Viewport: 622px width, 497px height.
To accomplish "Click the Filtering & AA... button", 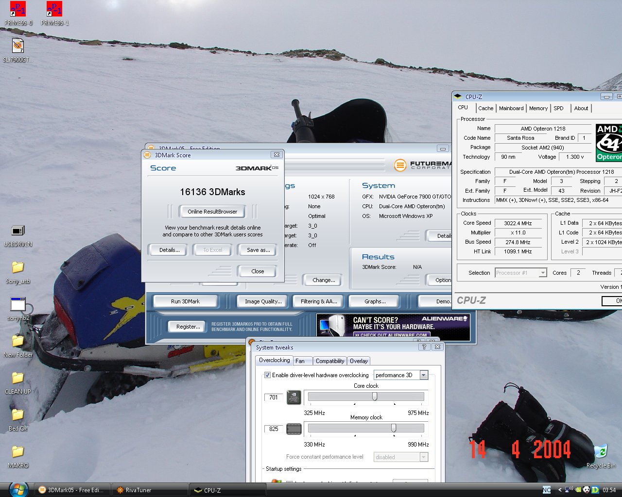I will pyautogui.click(x=319, y=301).
